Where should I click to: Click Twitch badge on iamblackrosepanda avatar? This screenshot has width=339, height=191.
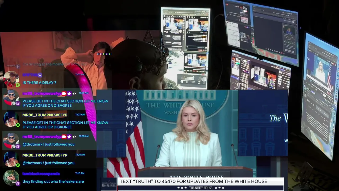(18, 184)
